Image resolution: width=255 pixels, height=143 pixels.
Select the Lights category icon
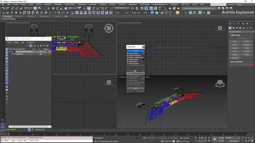point(237,28)
